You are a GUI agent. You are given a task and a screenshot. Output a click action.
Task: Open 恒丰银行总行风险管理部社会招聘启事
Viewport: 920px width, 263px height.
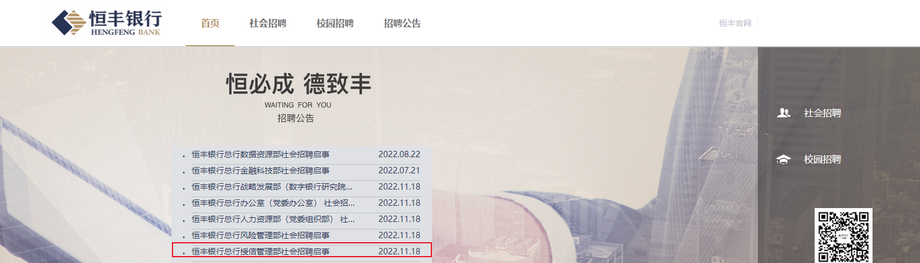(261, 235)
